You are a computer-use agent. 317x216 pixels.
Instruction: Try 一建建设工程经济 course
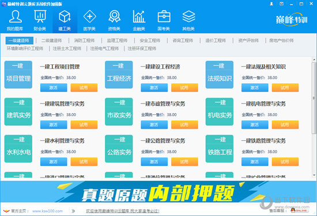pos(184,88)
